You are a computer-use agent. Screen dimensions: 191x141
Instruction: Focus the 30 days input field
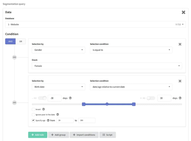click(x=164, y=98)
